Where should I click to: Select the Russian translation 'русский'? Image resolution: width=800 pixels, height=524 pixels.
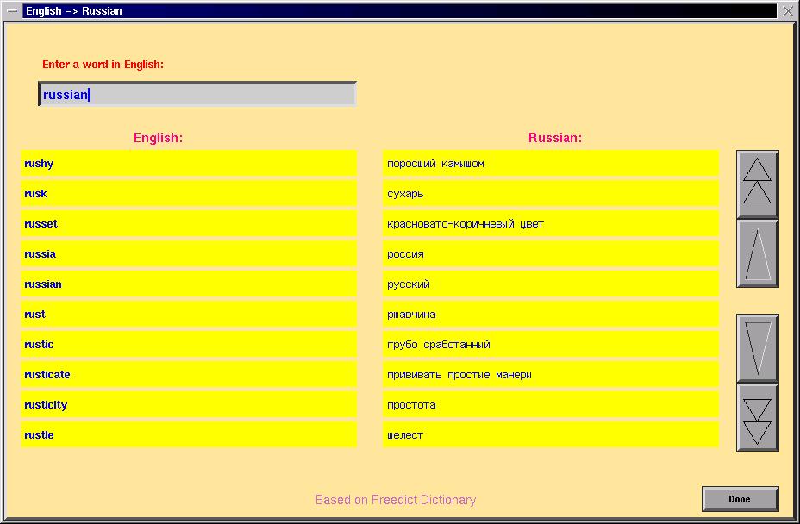click(550, 284)
